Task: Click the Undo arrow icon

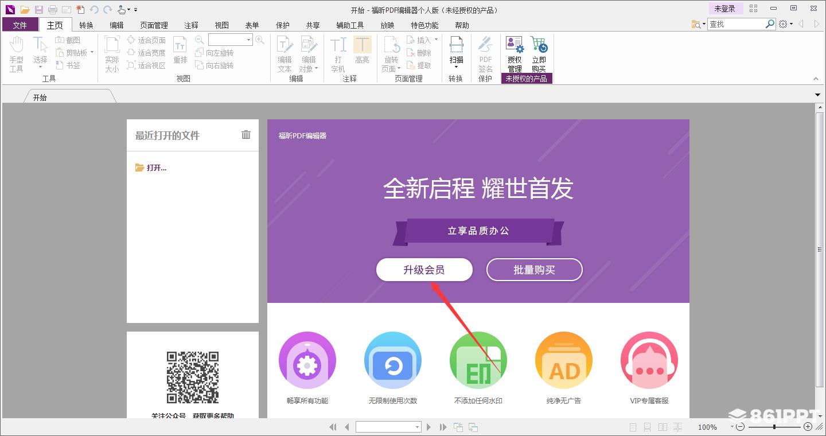Action: pos(94,10)
